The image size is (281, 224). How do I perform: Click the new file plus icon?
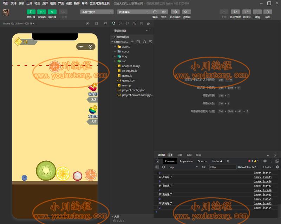132,41
